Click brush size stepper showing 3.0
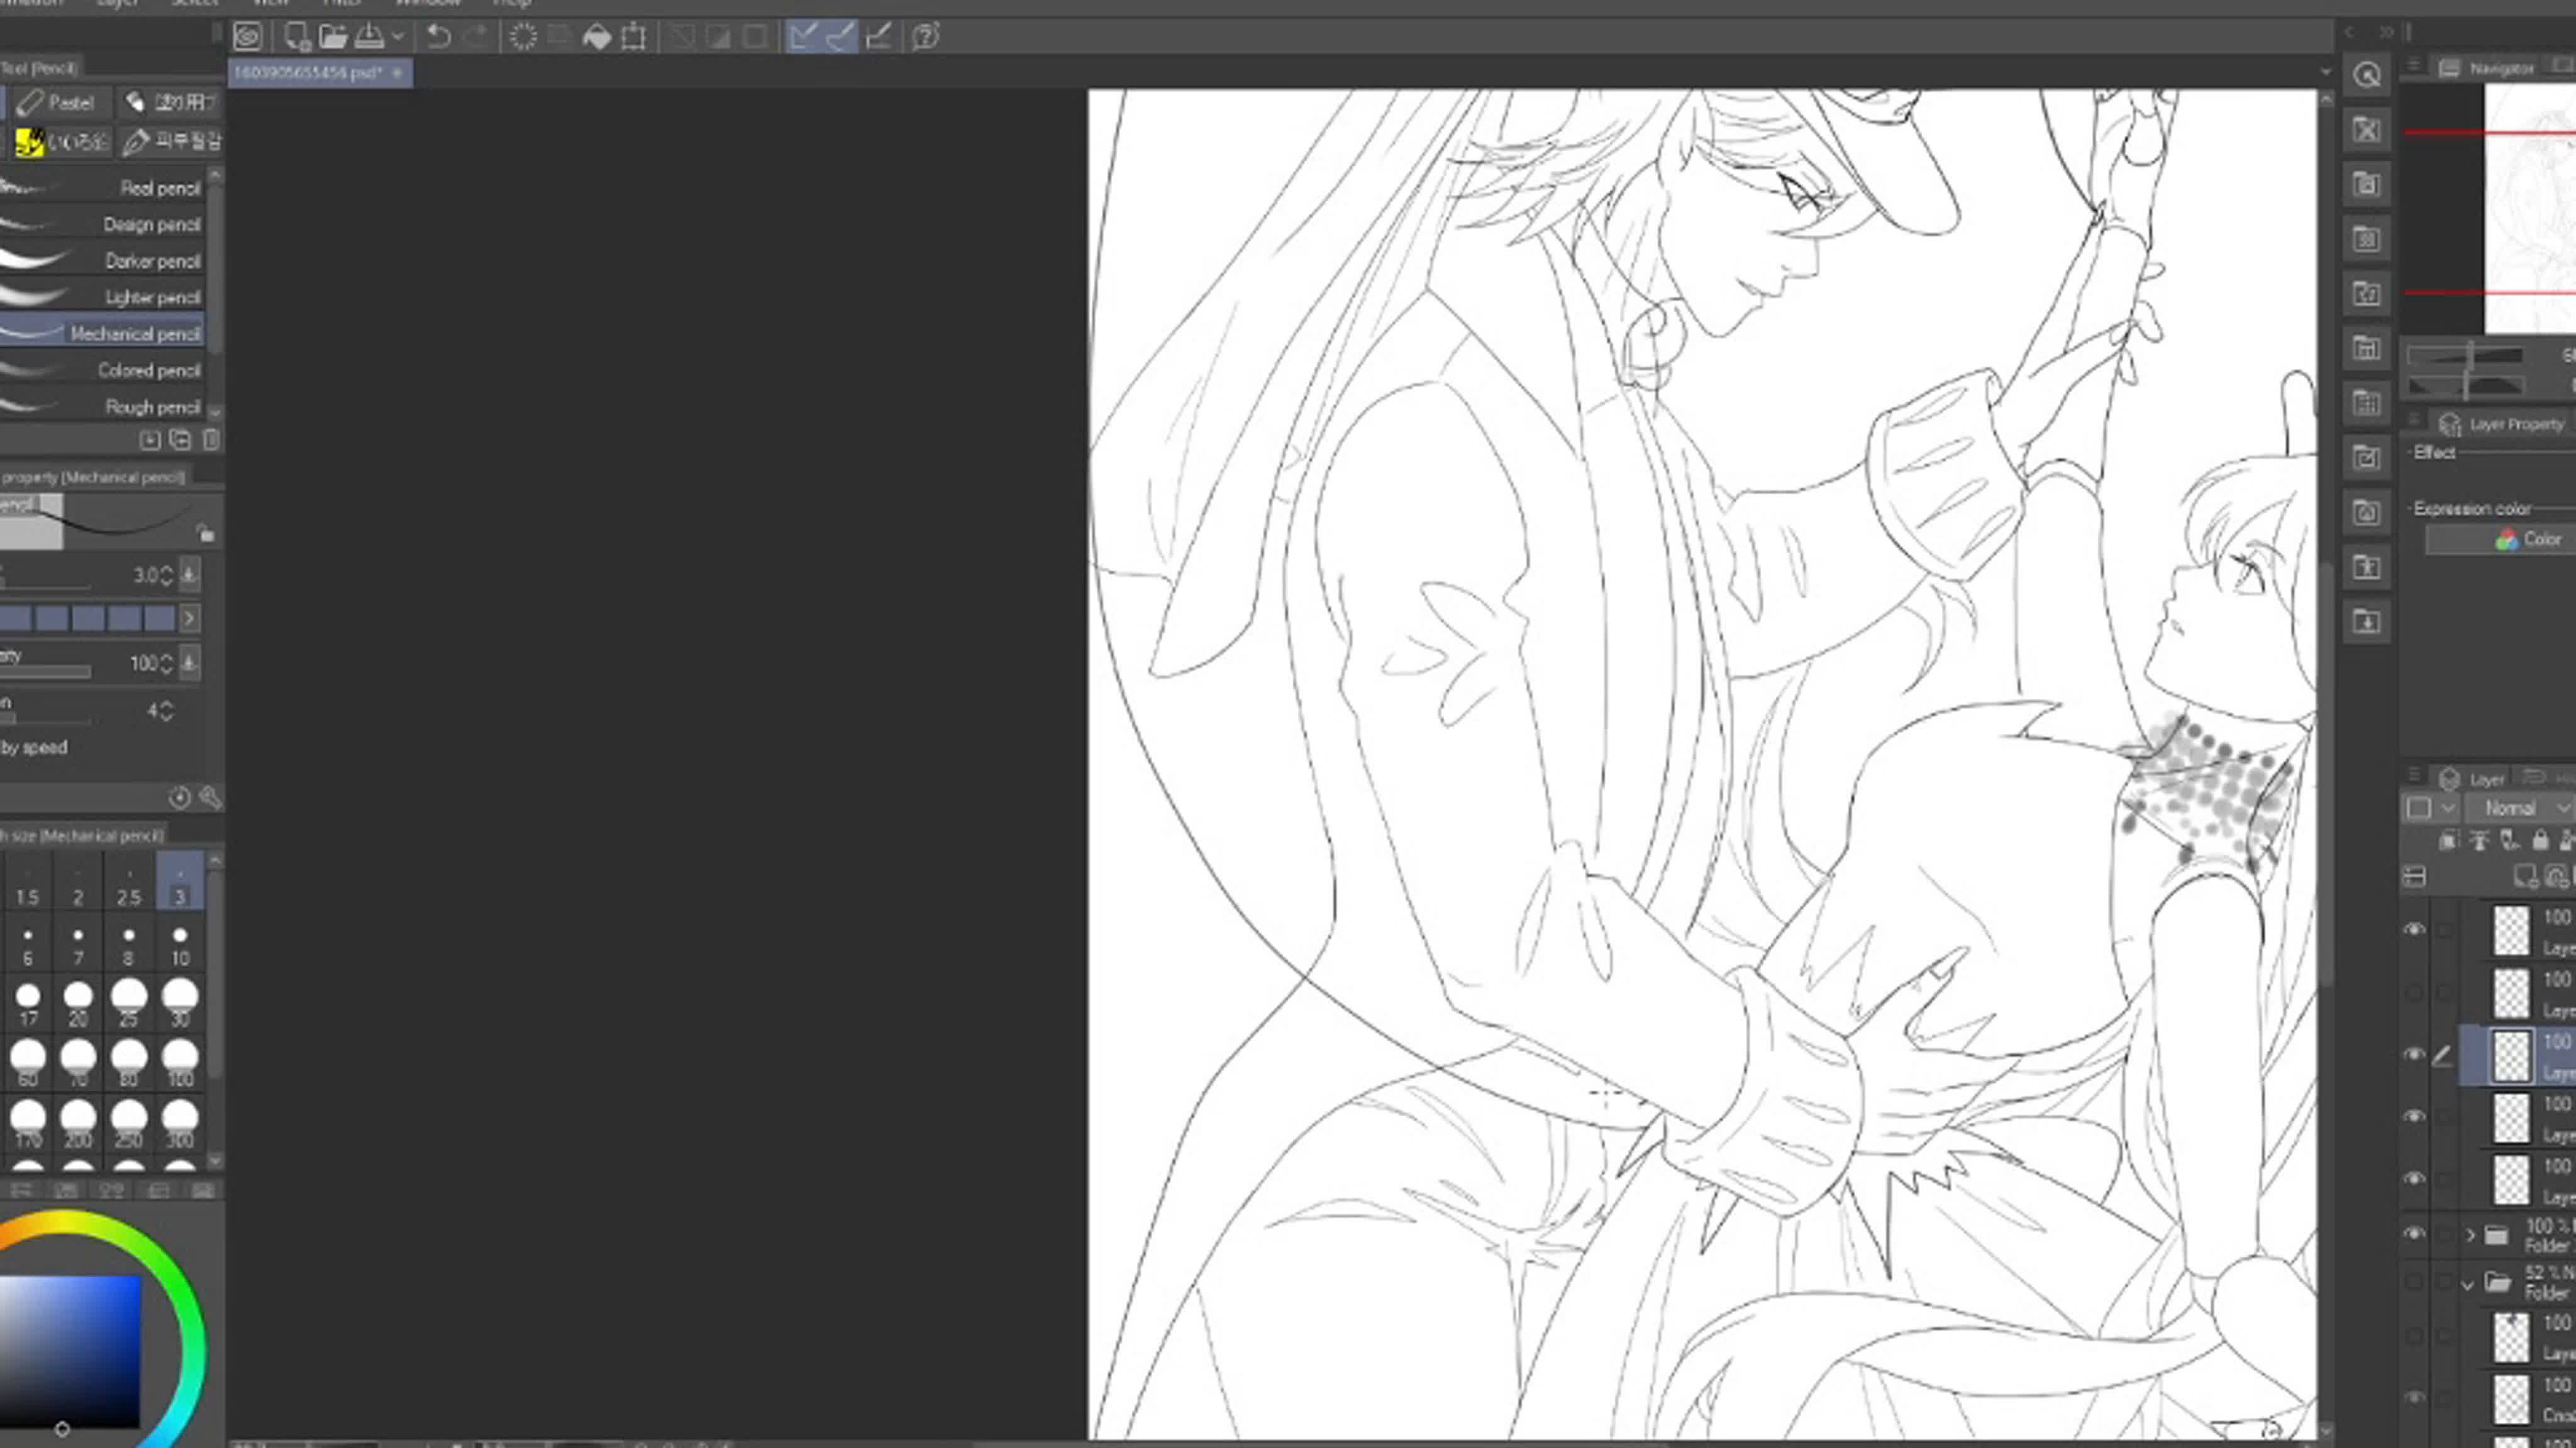This screenshot has width=2576, height=1448. pos(166,576)
